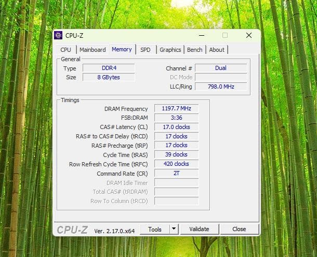Image resolution: width=317 pixels, height=257 pixels.
Task: Click the Ver. 2.17.0.x64 version text
Action: coord(114,231)
